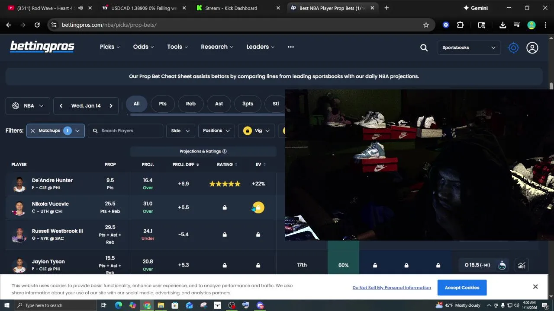Viewport: 554px width, 311px height.
Task: Sort by the RATING column
Action: 227,165
